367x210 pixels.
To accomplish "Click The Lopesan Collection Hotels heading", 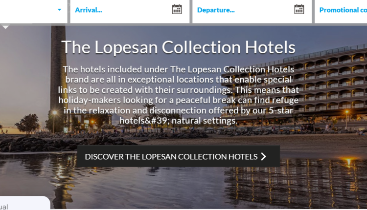I will tap(178, 47).
